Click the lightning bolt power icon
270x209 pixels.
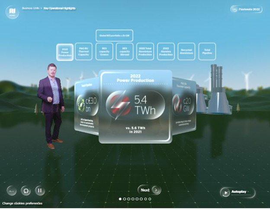[x=120, y=105]
